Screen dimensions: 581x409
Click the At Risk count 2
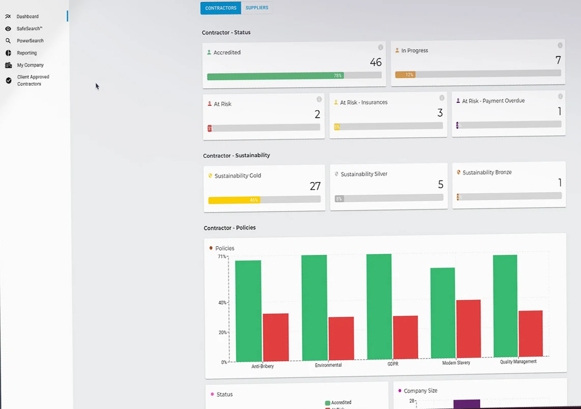coord(317,114)
